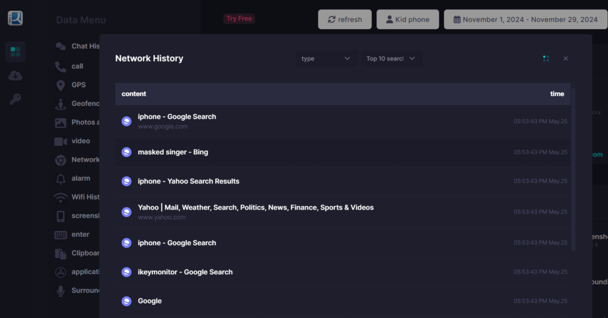Select the Clipboard icon

(x=61, y=253)
